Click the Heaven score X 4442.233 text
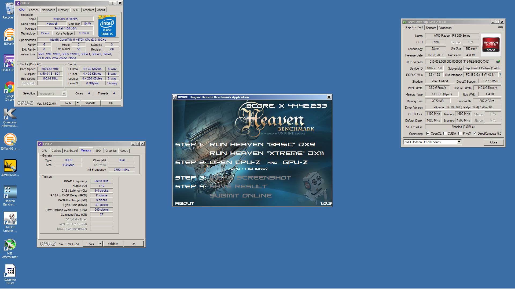The image size is (515, 289). tap(286, 106)
